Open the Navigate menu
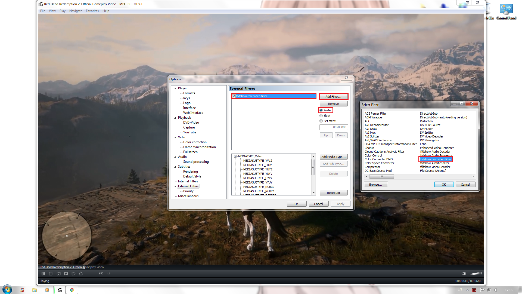The width and height of the screenshot is (522, 294). pos(76,11)
